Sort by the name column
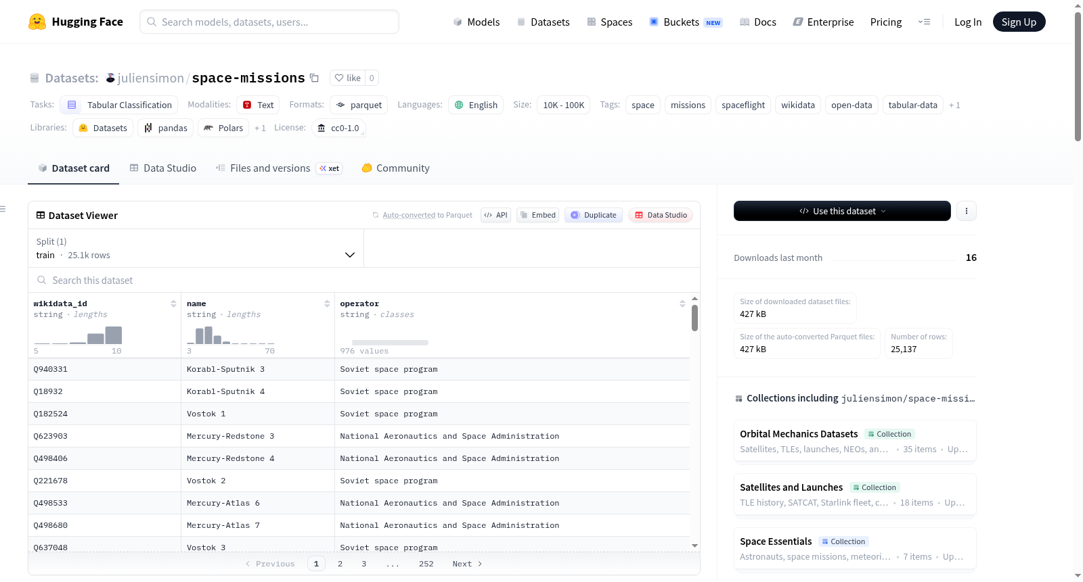The height and width of the screenshot is (582, 1083). (327, 304)
